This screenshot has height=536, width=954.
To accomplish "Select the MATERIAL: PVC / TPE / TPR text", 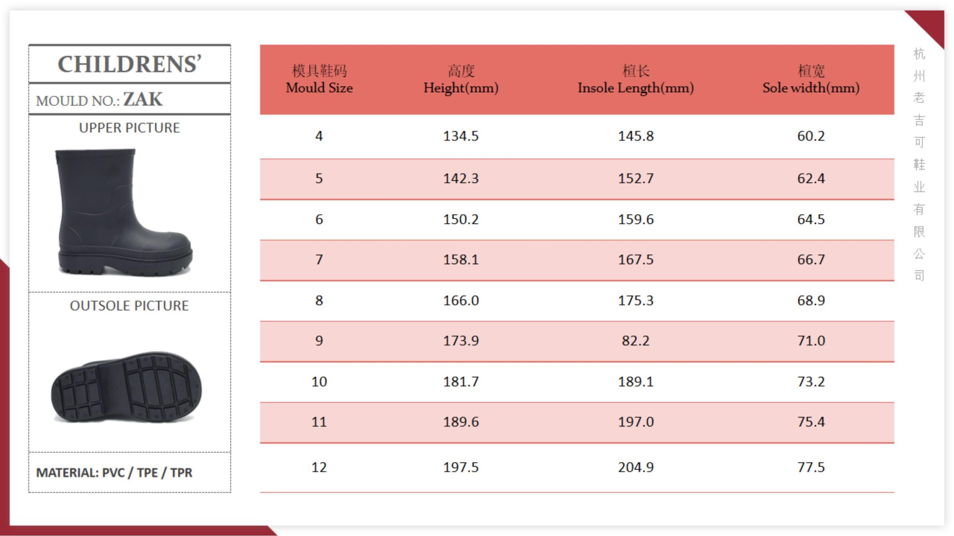I will click(x=114, y=473).
